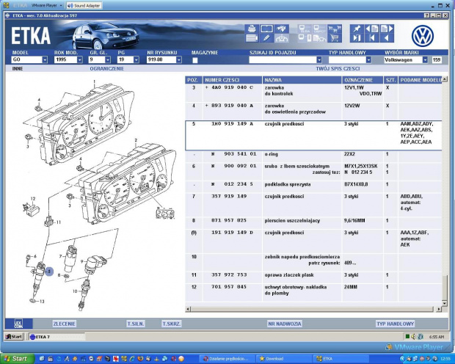Click the single back arrow icon
The height and width of the screenshot is (364, 455).
pyautogui.click(x=387, y=38)
